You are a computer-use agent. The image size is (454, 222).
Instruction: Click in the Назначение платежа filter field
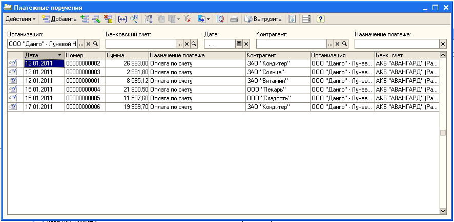[x=397, y=44]
